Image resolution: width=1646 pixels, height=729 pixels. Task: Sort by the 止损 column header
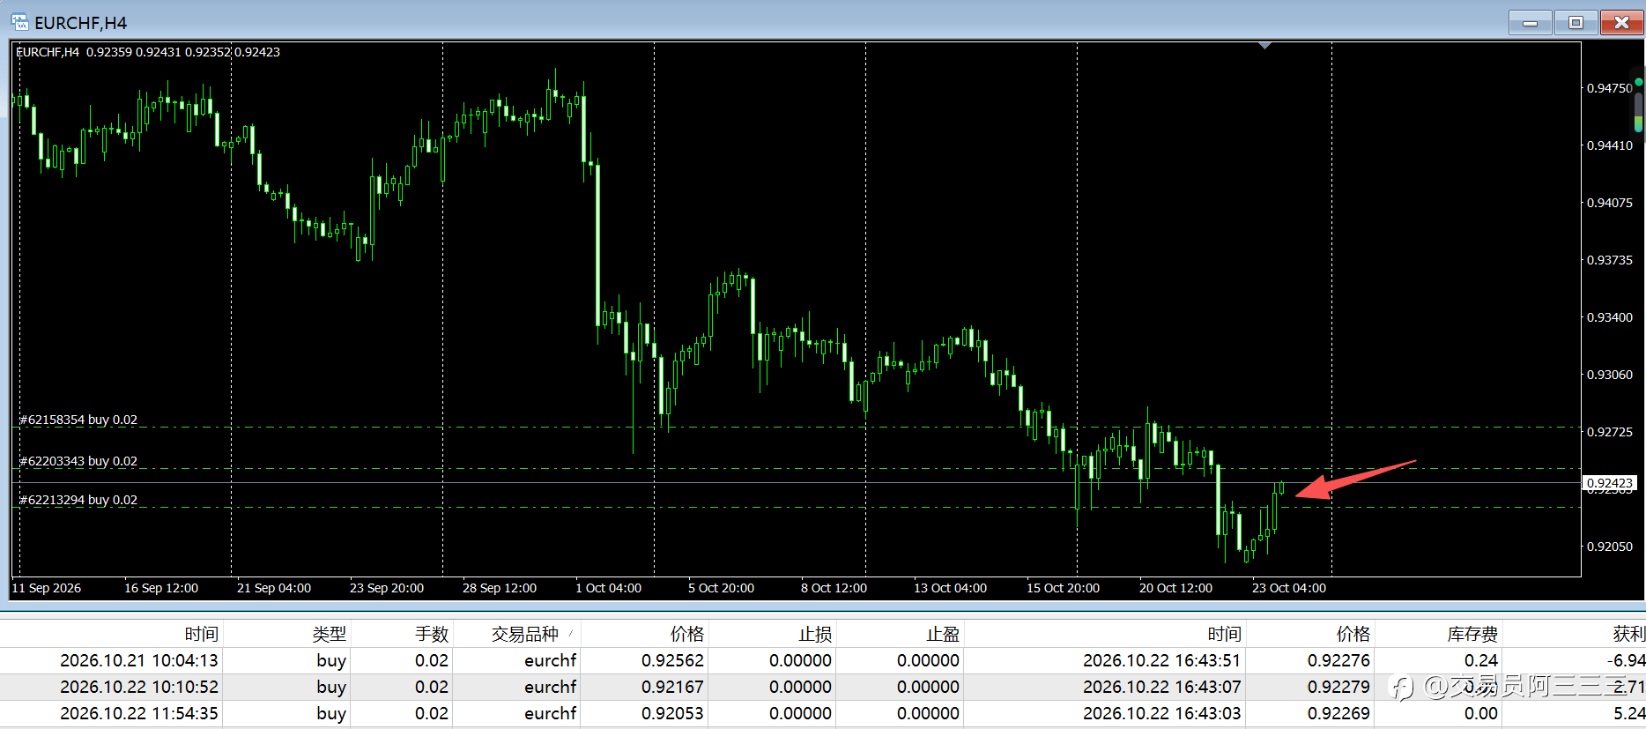pyautogui.click(x=815, y=634)
